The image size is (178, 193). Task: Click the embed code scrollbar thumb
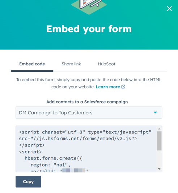(159, 141)
